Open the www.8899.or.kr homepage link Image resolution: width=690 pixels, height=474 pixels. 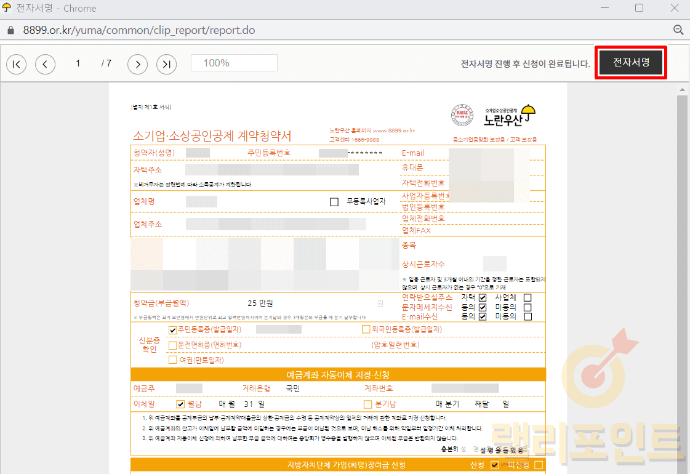click(x=394, y=131)
